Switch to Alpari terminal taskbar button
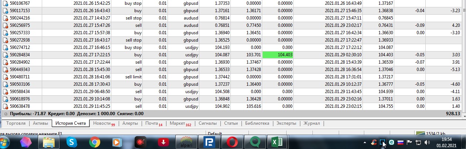The height and width of the screenshot is (149, 466). [186, 142]
